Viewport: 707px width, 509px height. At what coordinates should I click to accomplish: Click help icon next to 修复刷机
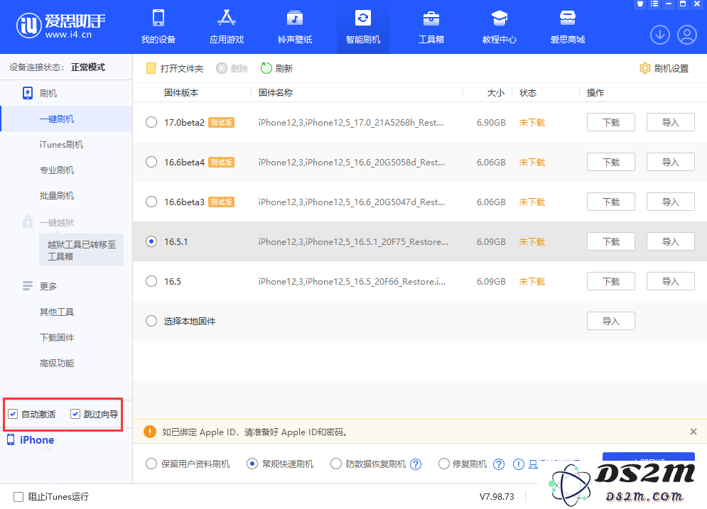(x=499, y=464)
